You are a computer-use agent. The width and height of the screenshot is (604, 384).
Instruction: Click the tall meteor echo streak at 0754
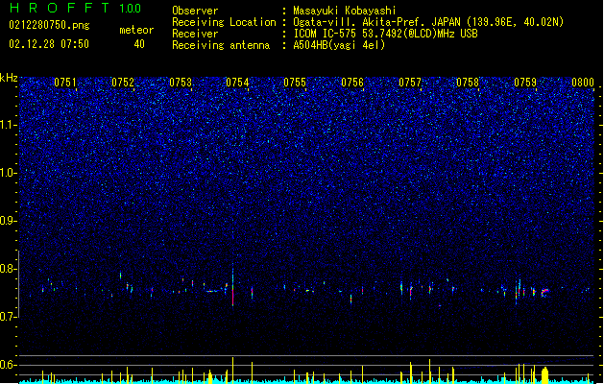(232, 285)
